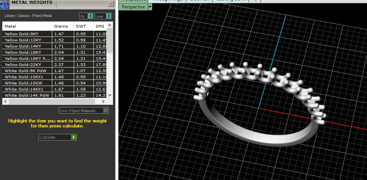Select the Yellow Gold:10KY row
Screen dimensions: 367x180
(x=55, y=40)
